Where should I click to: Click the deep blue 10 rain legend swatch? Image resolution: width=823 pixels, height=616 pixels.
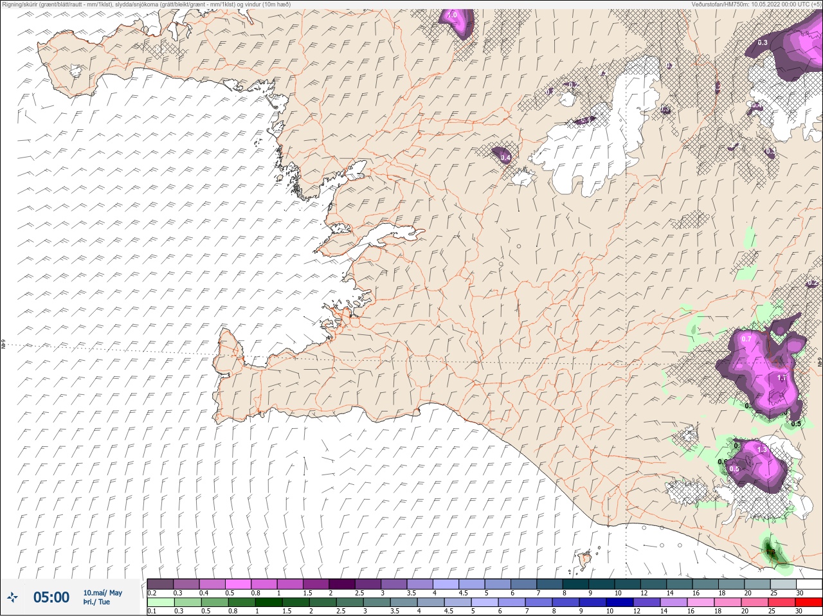pos(620,602)
